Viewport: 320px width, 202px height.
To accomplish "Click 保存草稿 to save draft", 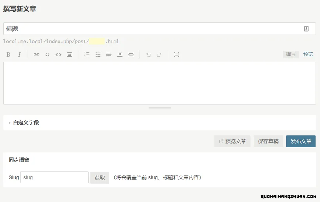I will (269, 141).
